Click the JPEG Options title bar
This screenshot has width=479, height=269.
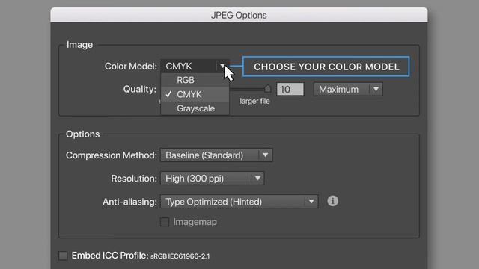[x=239, y=15]
